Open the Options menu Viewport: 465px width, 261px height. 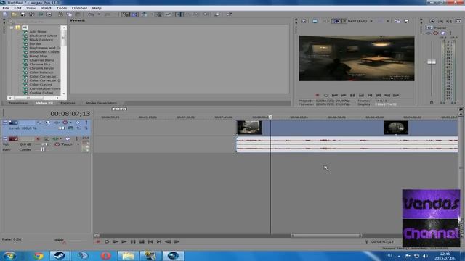click(79, 8)
